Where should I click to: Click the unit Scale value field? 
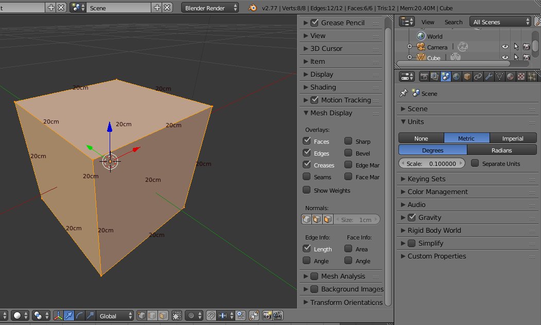pos(432,163)
